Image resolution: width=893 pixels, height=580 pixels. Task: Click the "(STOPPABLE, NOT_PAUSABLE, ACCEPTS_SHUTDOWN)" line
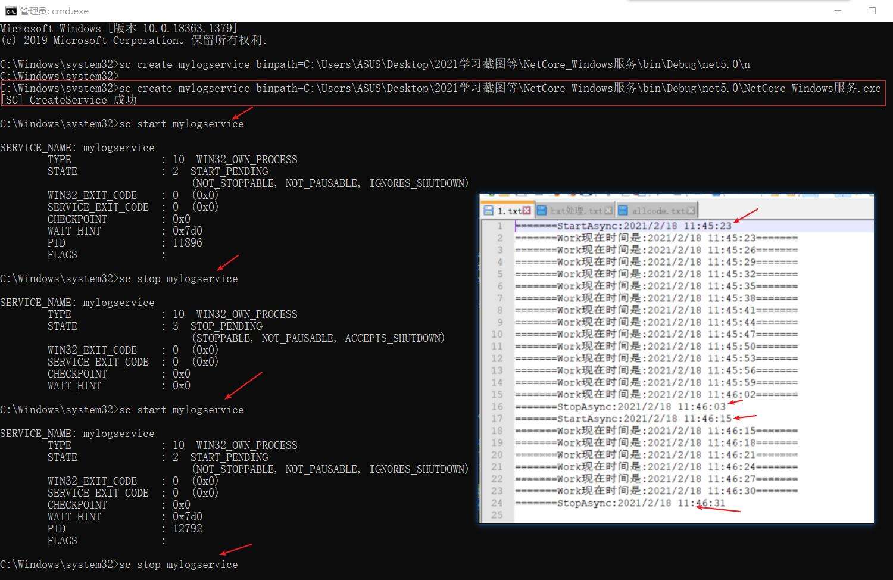(x=319, y=338)
